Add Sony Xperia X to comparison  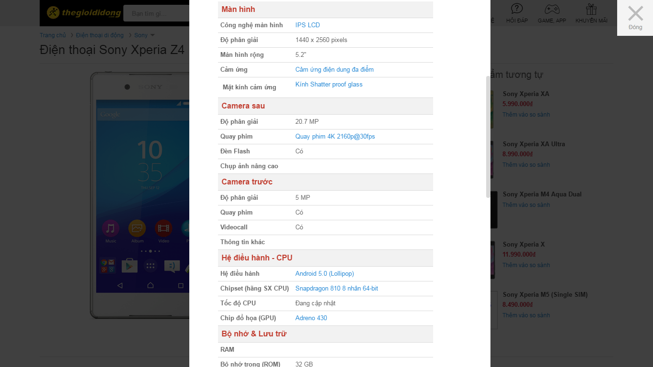pyautogui.click(x=526, y=265)
